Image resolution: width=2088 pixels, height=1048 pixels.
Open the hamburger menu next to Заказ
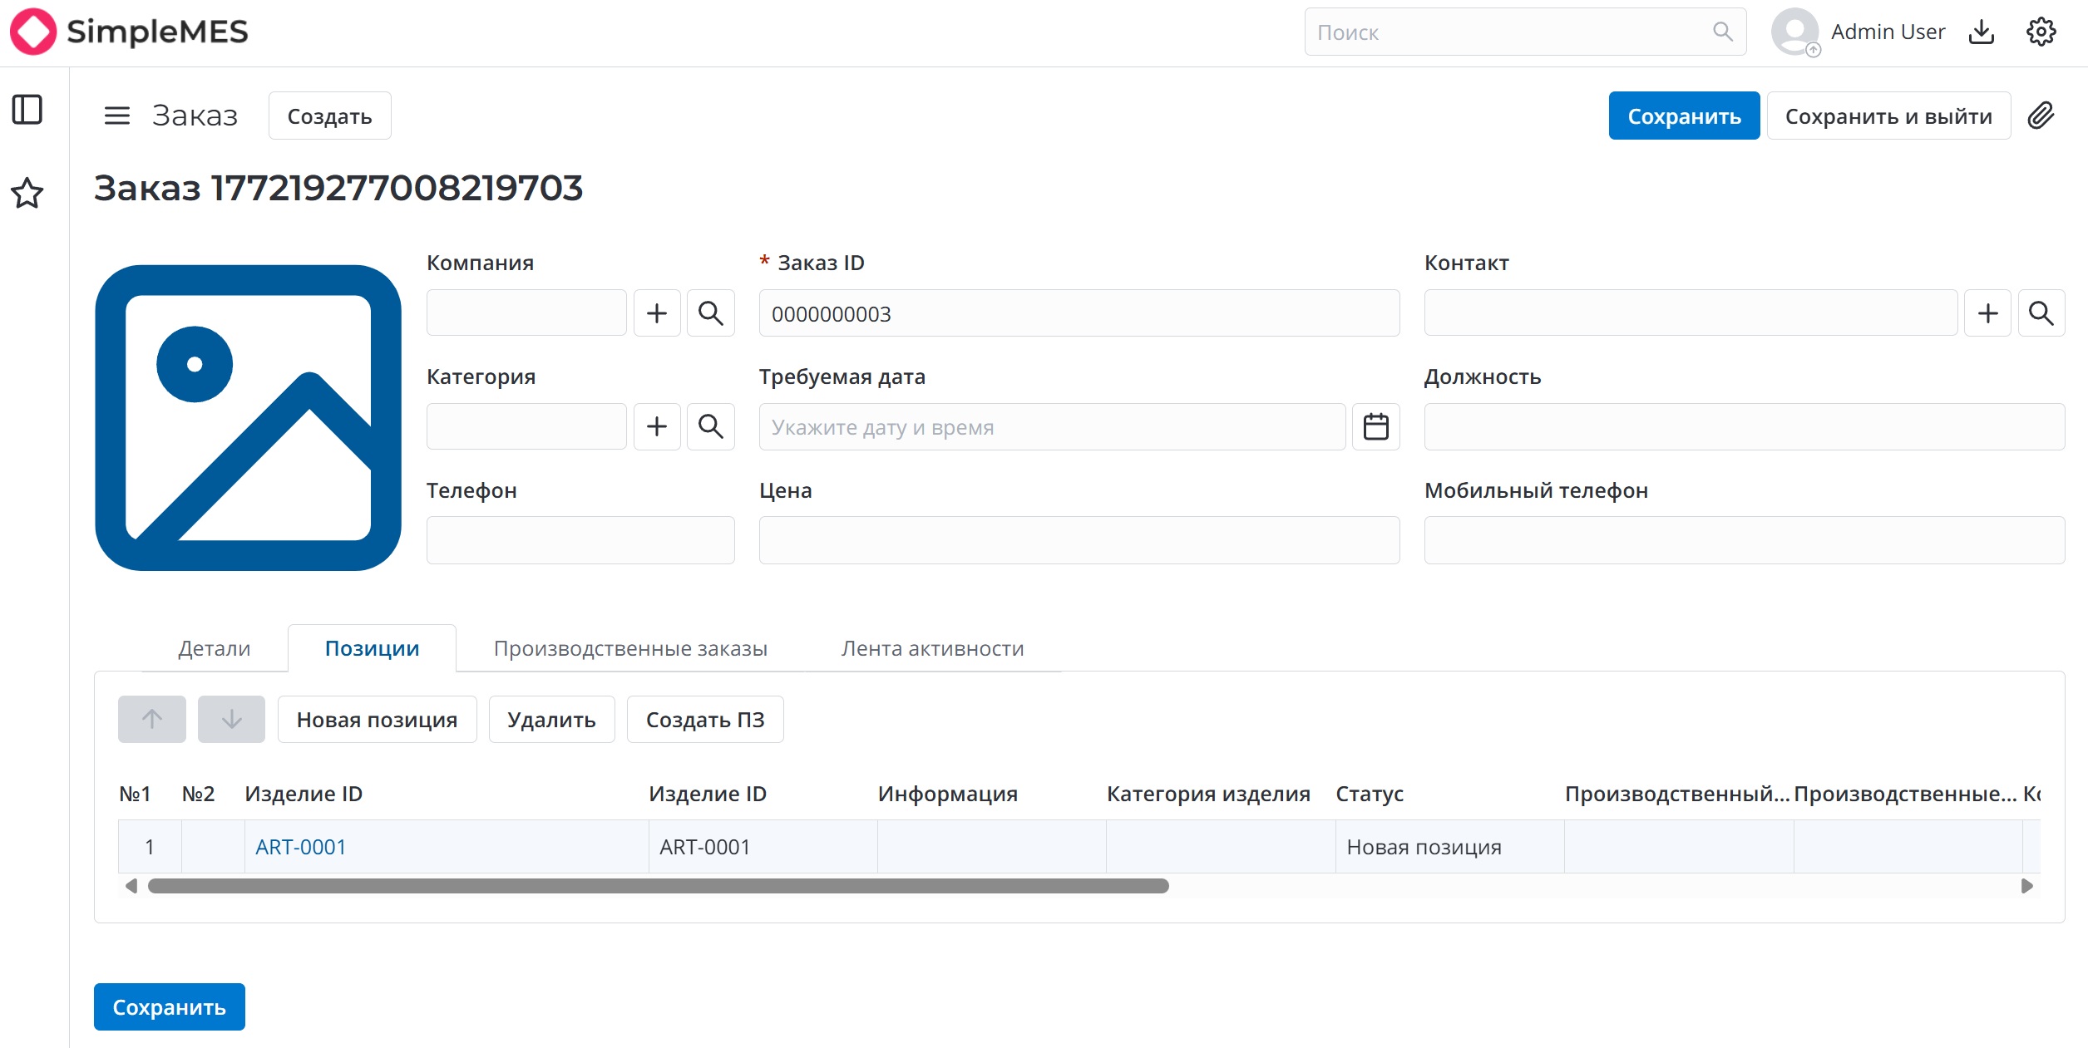coord(117,116)
